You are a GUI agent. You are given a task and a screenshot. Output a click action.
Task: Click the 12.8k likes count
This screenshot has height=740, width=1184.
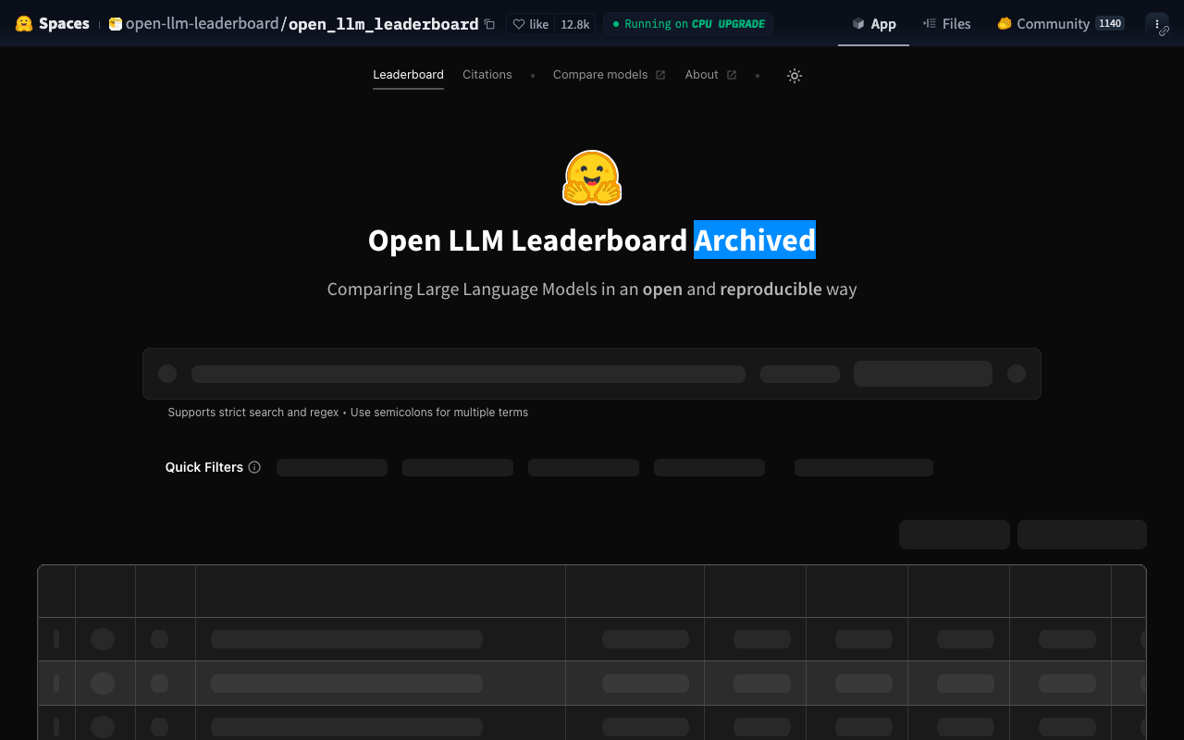[x=574, y=24]
